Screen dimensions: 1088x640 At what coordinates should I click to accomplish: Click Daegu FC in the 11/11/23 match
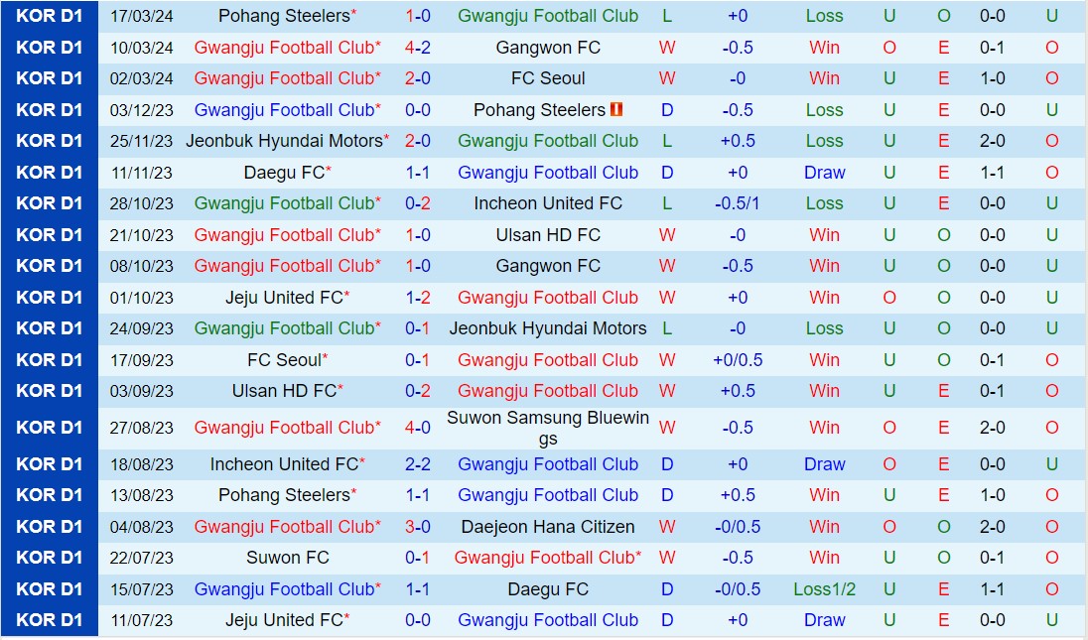pos(284,173)
